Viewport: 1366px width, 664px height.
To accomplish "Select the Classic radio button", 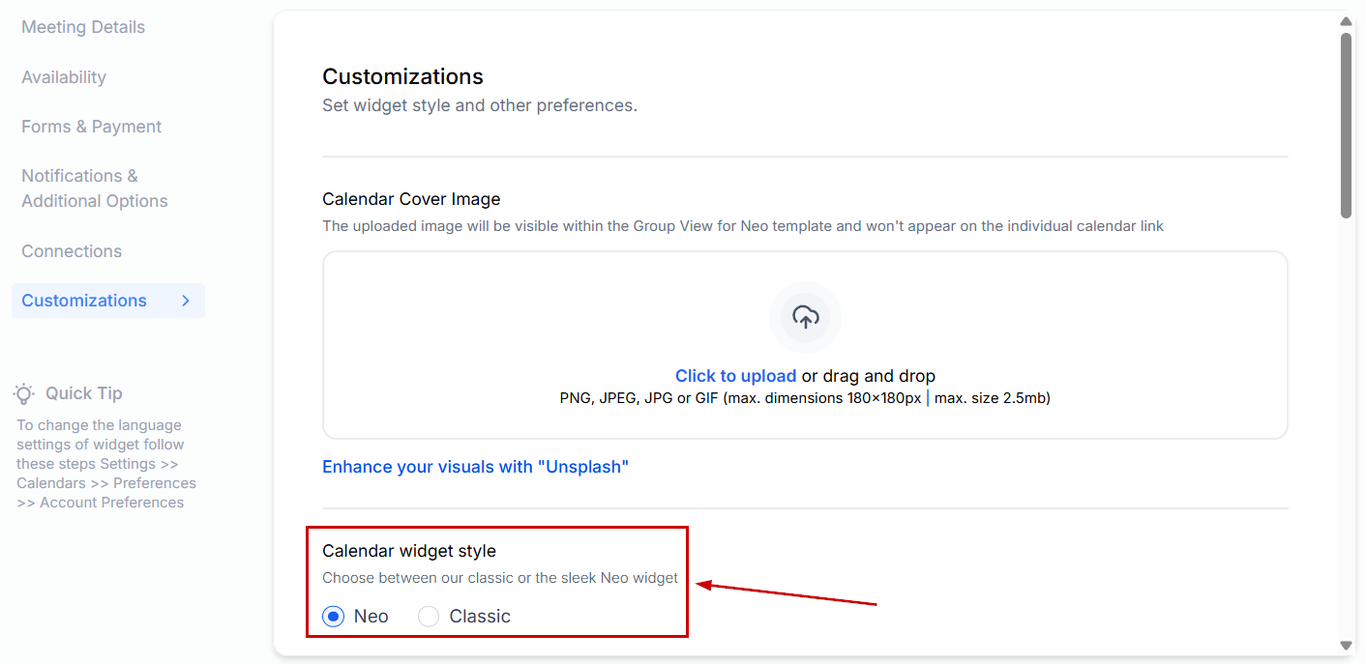I will coord(429,617).
